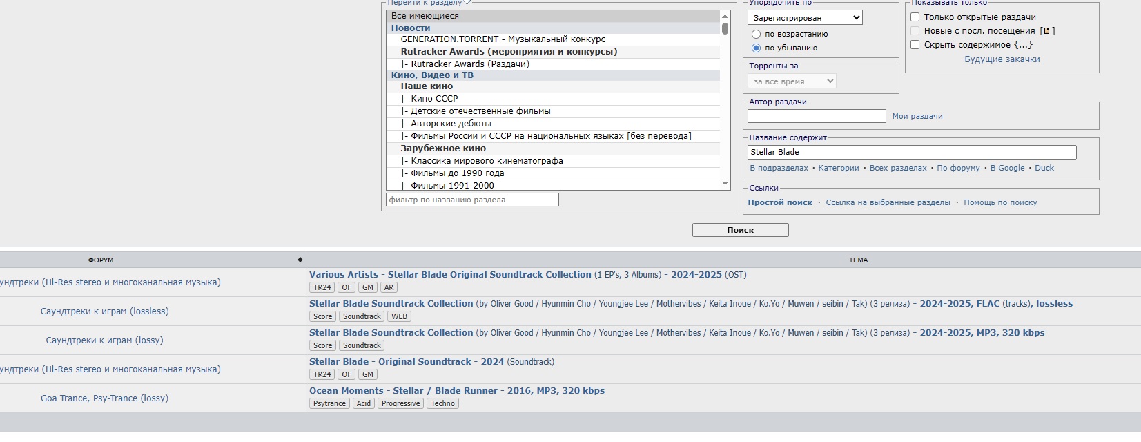Viewport: 1141px width, 442px height.
Task: Open the за все время dropdown
Action: tap(792, 81)
